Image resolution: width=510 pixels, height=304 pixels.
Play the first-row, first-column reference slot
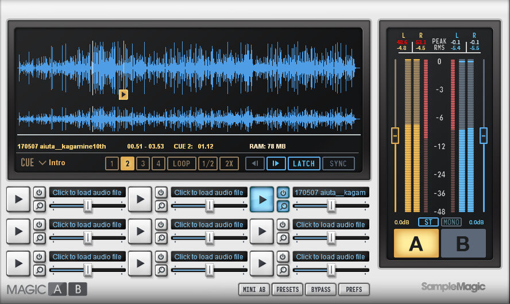coord(18,200)
